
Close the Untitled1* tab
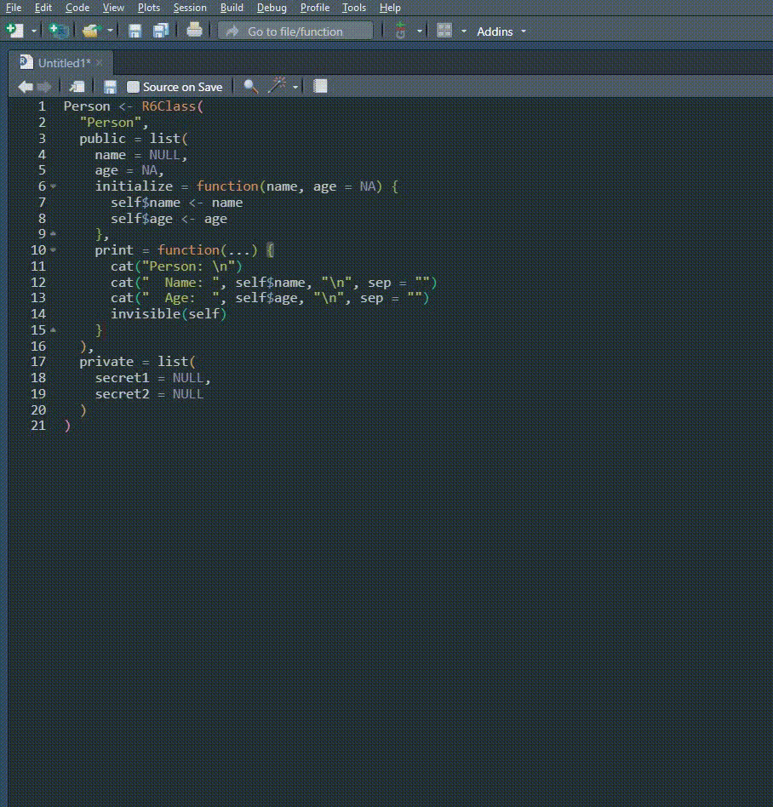pos(100,63)
